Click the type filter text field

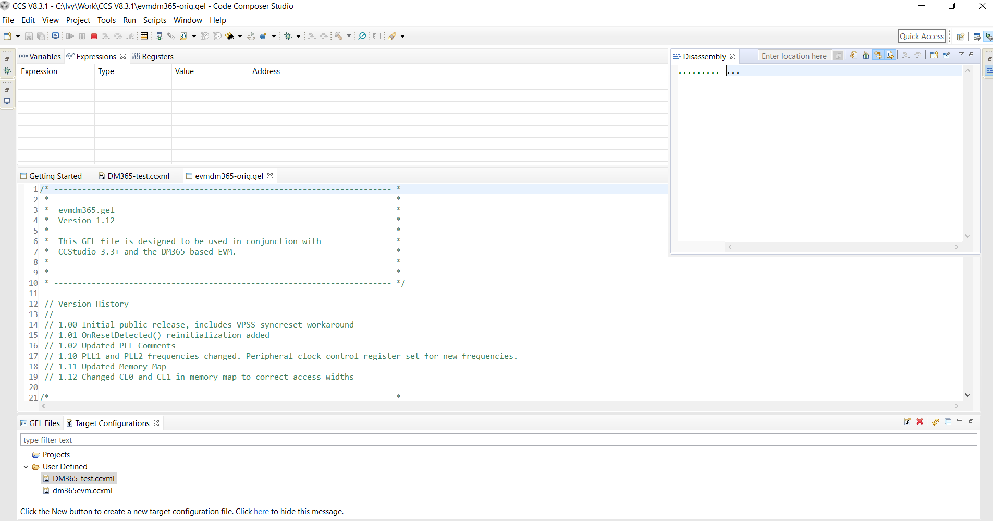pyautogui.click(x=498, y=440)
